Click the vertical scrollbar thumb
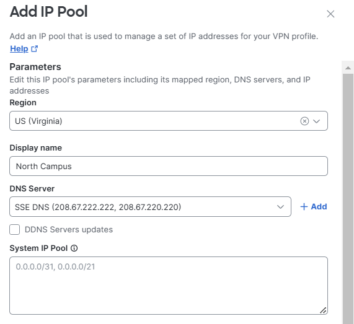354x324 pixels. pyautogui.click(x=348, y=199)
